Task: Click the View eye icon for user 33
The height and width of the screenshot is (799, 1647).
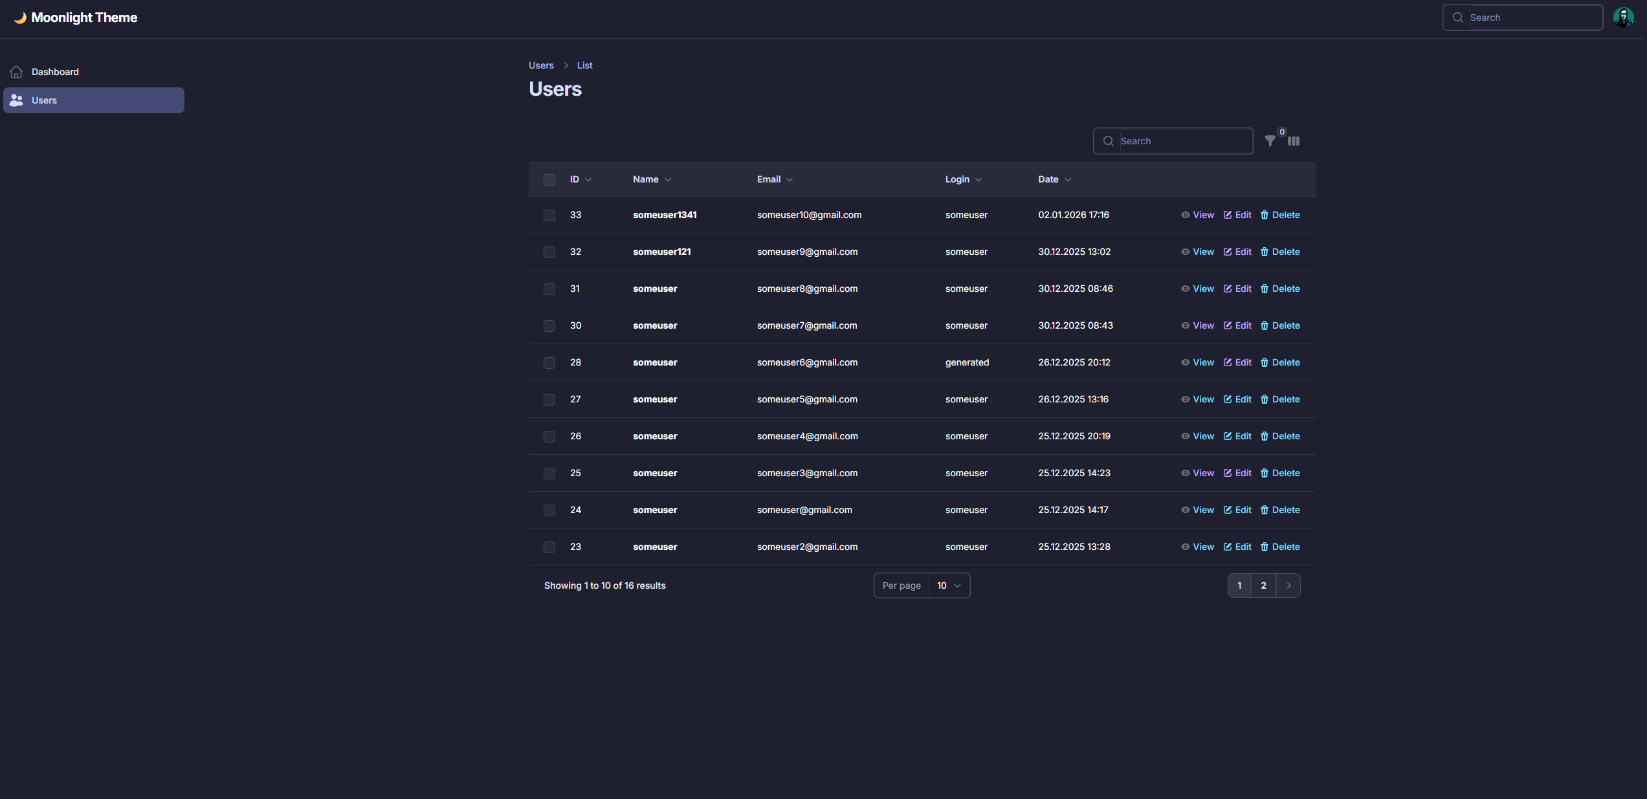Action: coord(1185,215)
